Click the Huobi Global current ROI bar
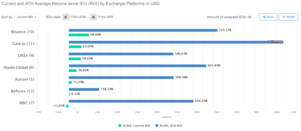 pyautogui.click(x=73, y=70)
